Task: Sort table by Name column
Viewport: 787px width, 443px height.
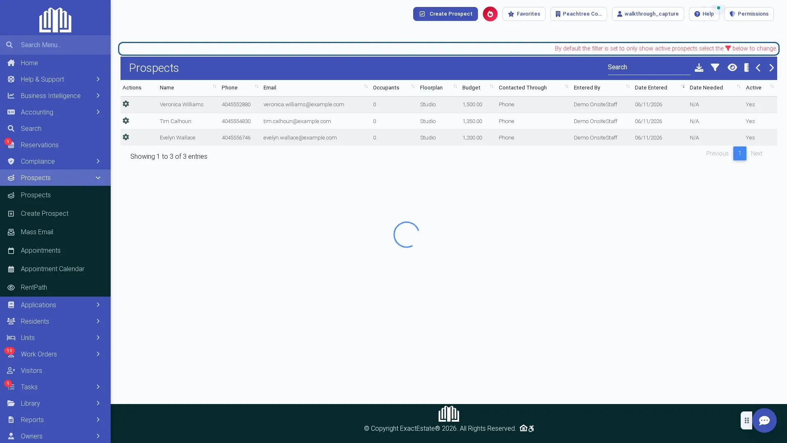Action: point(188,88)
